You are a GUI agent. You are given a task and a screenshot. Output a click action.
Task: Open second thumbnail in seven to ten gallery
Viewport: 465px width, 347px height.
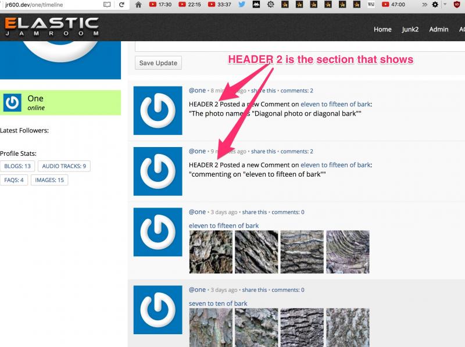pos(256,327)
